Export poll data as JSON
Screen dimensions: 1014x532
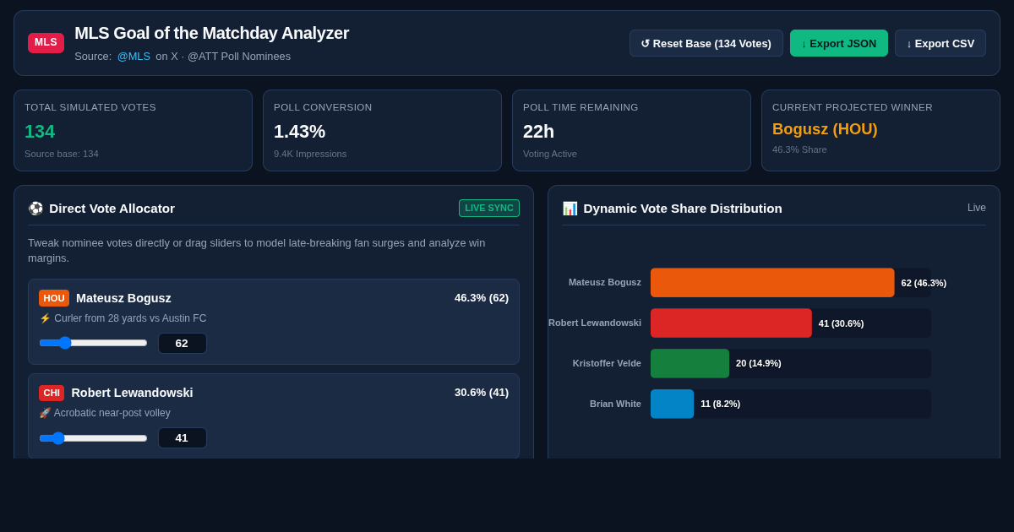(839, 43)
